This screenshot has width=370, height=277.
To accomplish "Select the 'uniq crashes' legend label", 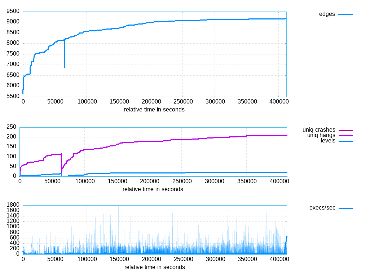I will point(319,130).
